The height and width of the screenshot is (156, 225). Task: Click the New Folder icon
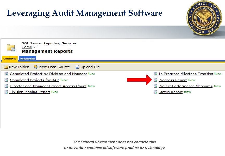point(6,67)
